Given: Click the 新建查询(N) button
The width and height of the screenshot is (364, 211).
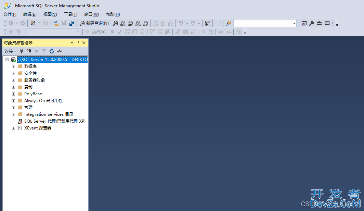Looking at the screenshot, I should (94, 23).
